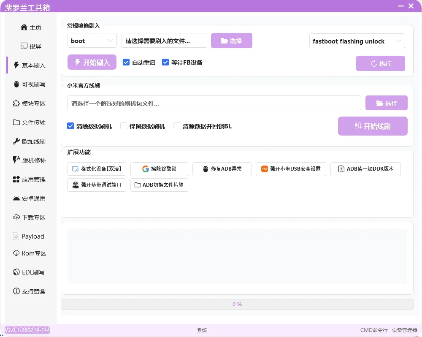Click the CMD命令行 link

374,330
